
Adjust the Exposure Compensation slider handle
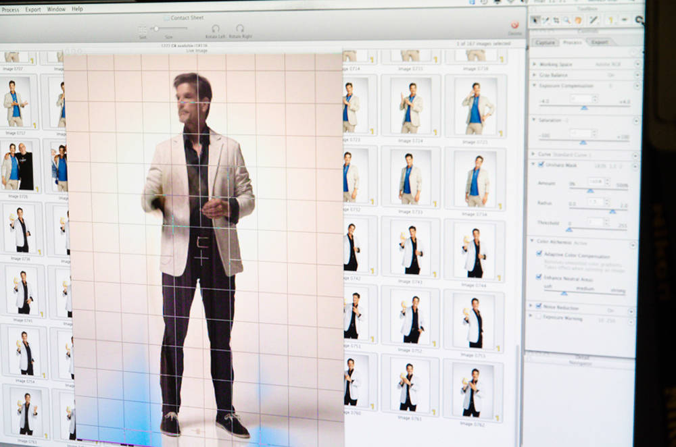(x=584, y=107)
